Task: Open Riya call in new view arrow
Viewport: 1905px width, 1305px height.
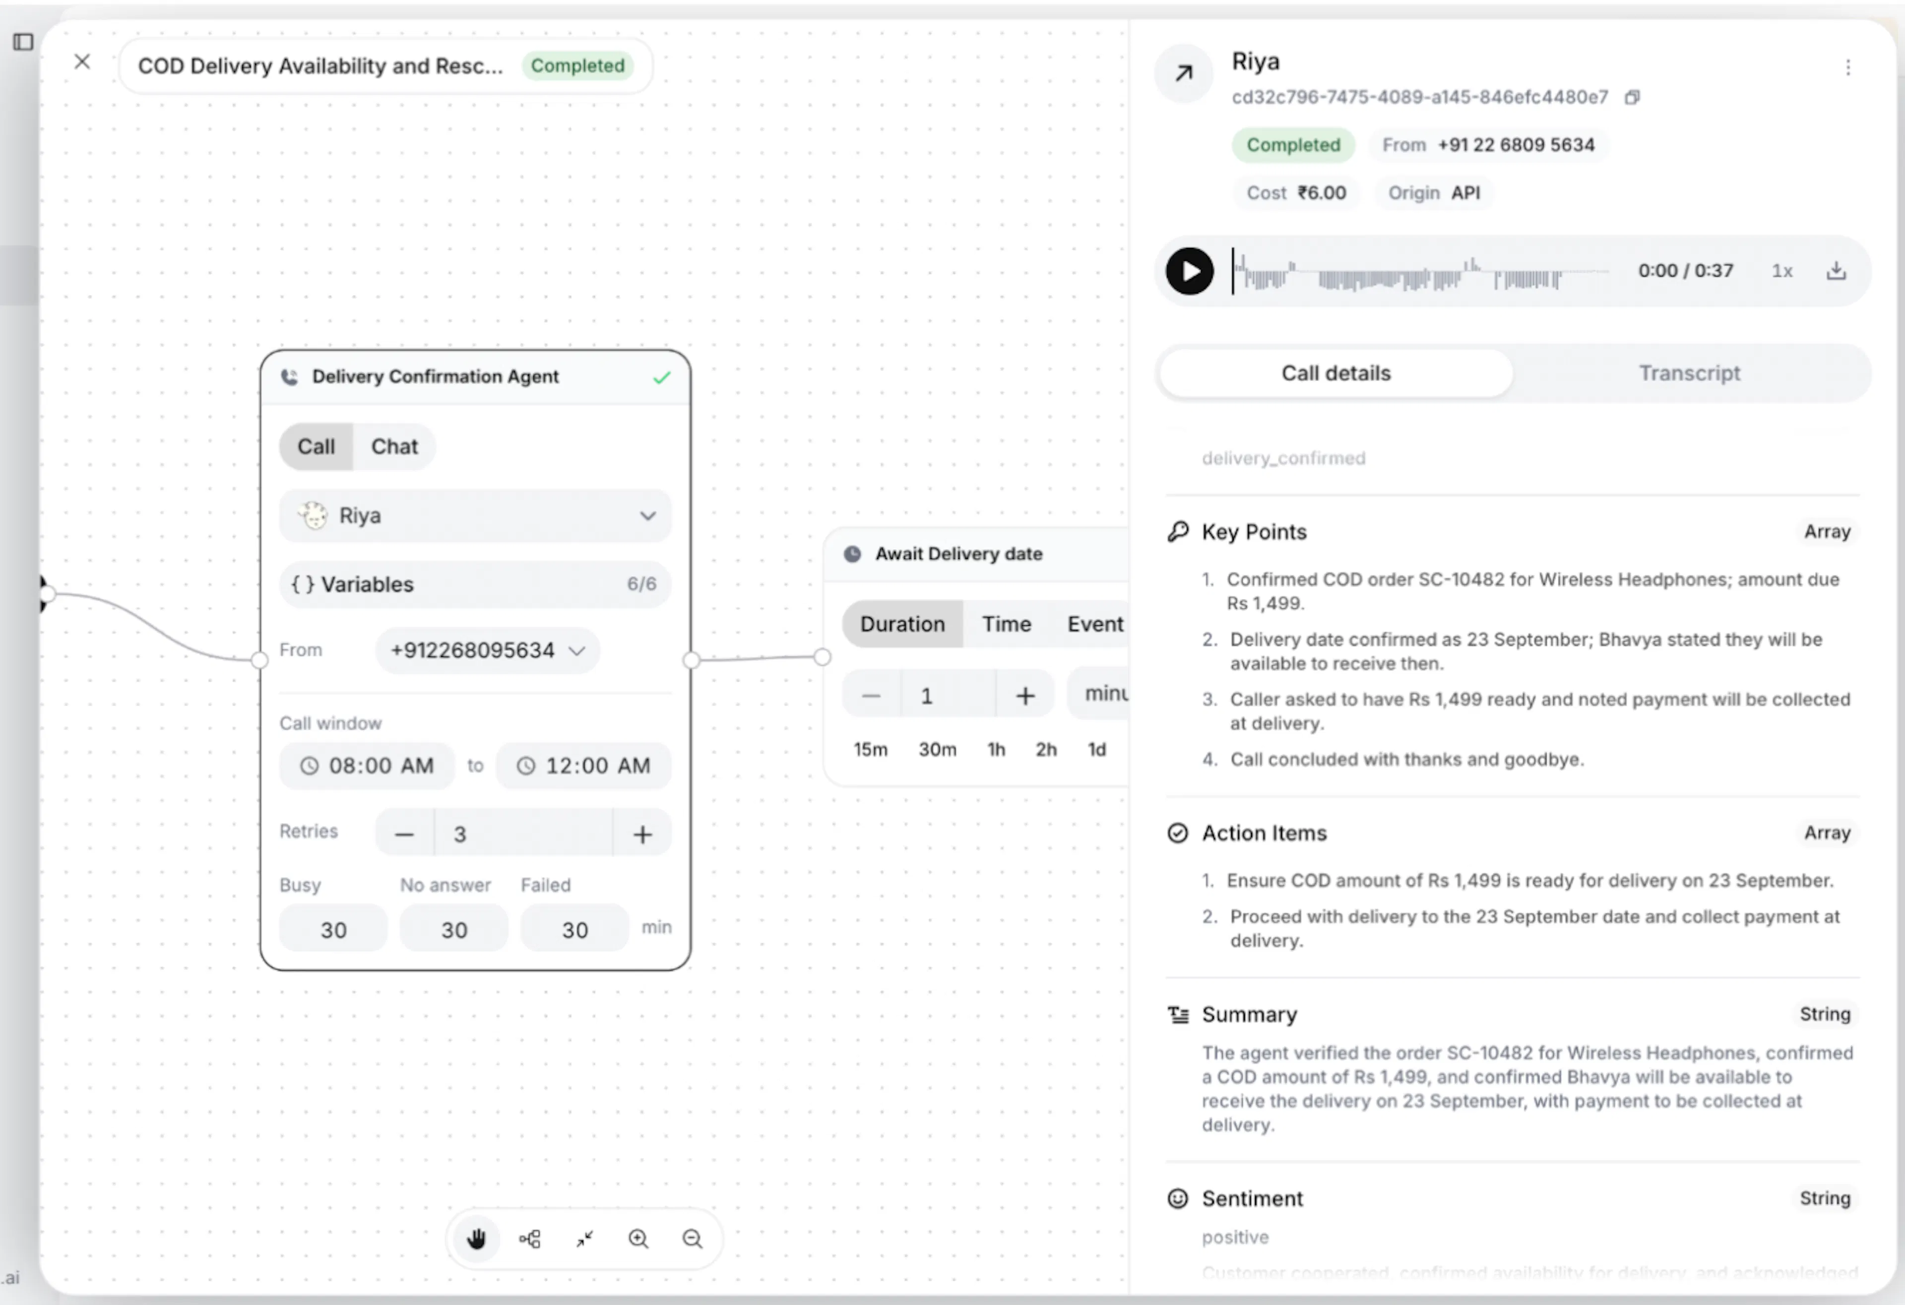Action: pyautogui.click(x=1183, y=74)
